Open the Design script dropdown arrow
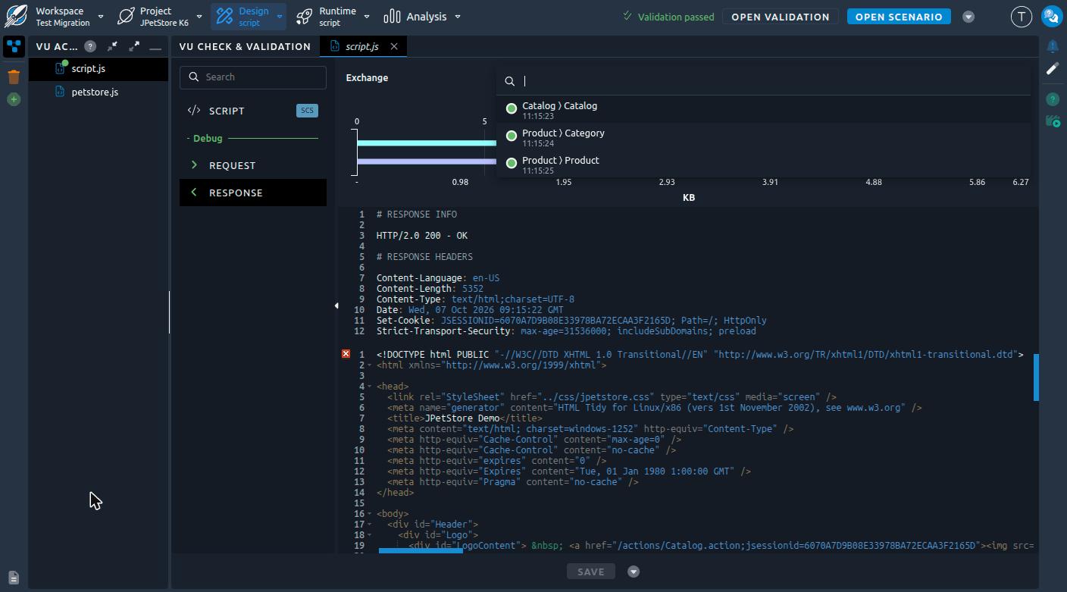Image resolution: width=1067 pixels, height=592 pixels. 280,17
